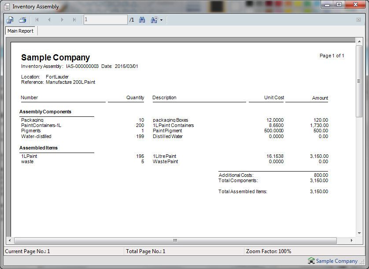369x269 pixels.
Task: Expand the zoom dropdown arrow
Action: tap(162, 20)
